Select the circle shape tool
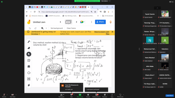Screen dimensions: 175x98 pos(29,73)
